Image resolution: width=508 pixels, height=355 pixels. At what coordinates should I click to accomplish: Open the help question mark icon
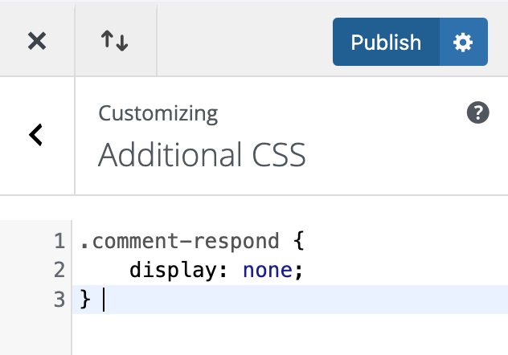(x=477, y=113)
